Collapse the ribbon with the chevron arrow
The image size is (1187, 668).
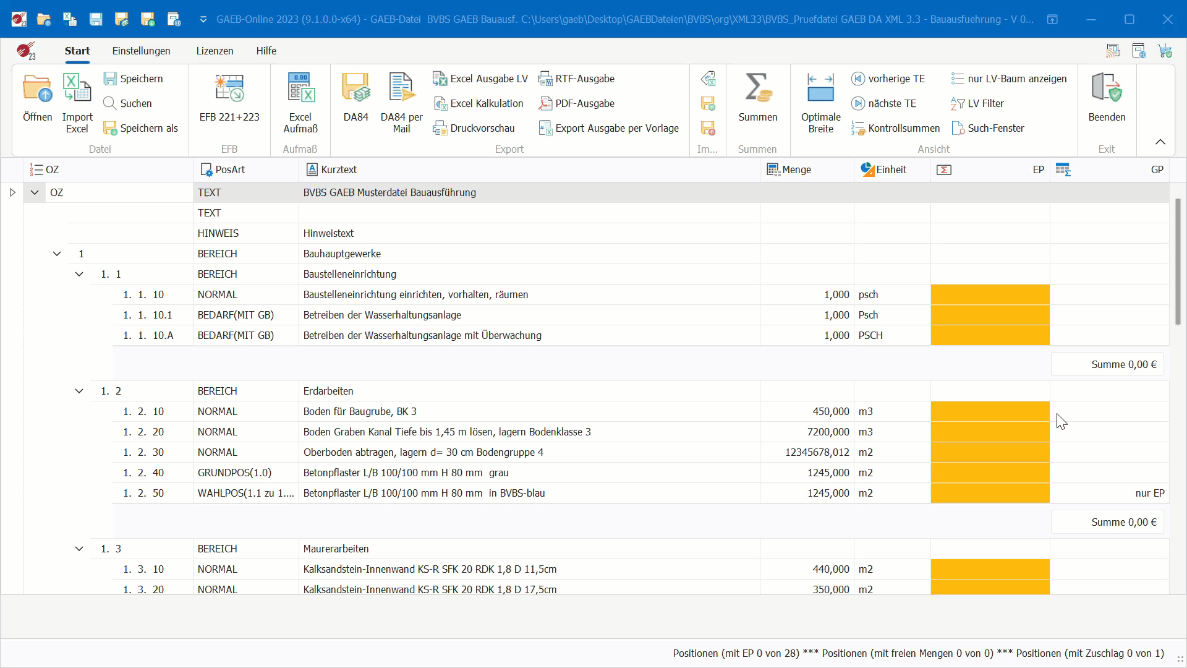pos(1160,142)
